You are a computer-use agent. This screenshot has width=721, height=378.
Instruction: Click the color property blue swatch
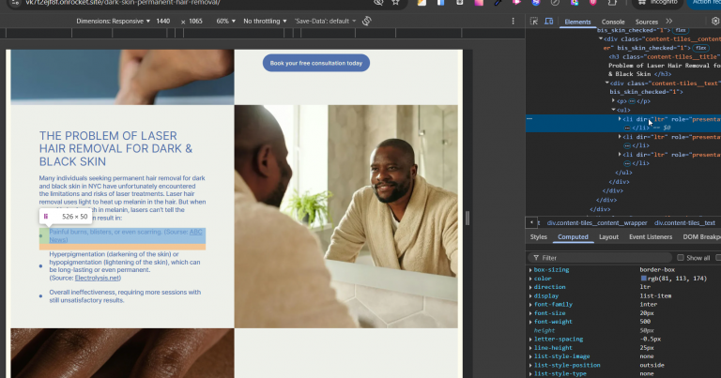click(644, 279)
